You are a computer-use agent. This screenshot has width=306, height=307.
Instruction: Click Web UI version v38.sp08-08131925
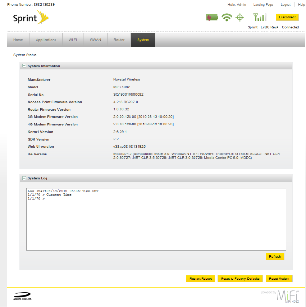point(129,146)
